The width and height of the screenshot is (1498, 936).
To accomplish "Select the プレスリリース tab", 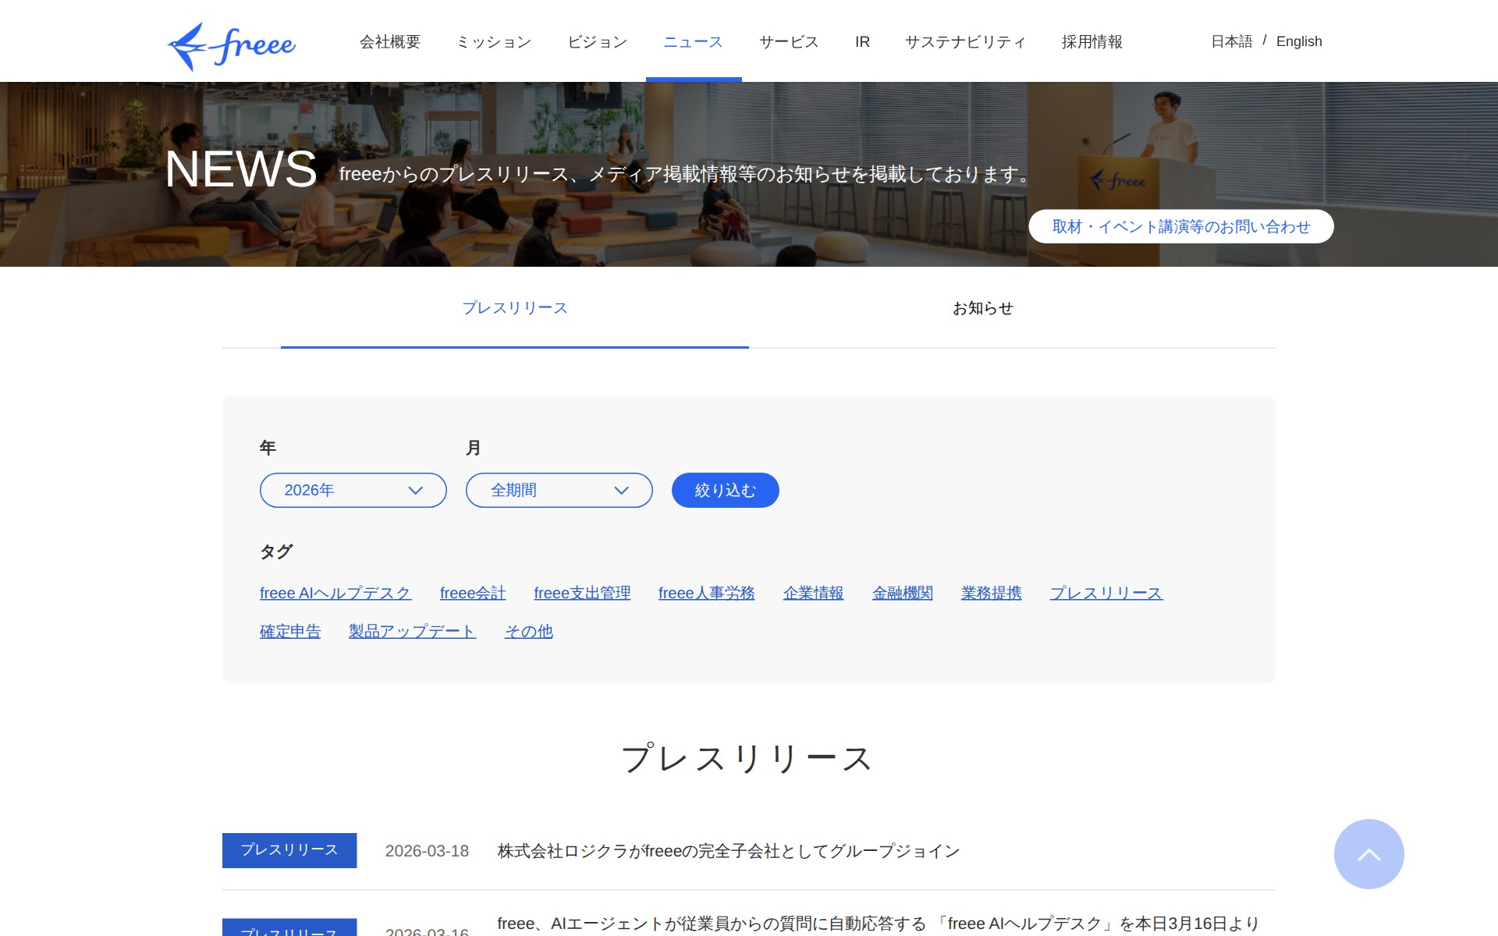I will click(x=515, y=308).
